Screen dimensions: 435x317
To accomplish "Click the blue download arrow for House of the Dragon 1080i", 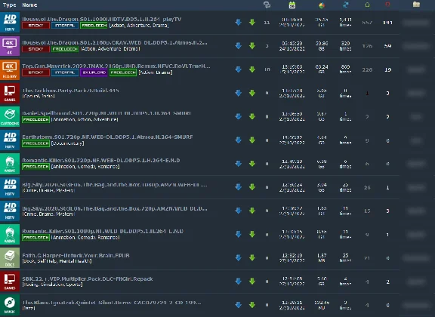I will point(239,23).
